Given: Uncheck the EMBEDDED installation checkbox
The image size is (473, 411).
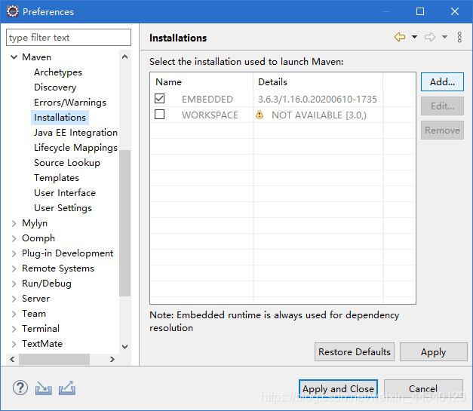Looking at the screenshot, I should click(x=160, y=99).
